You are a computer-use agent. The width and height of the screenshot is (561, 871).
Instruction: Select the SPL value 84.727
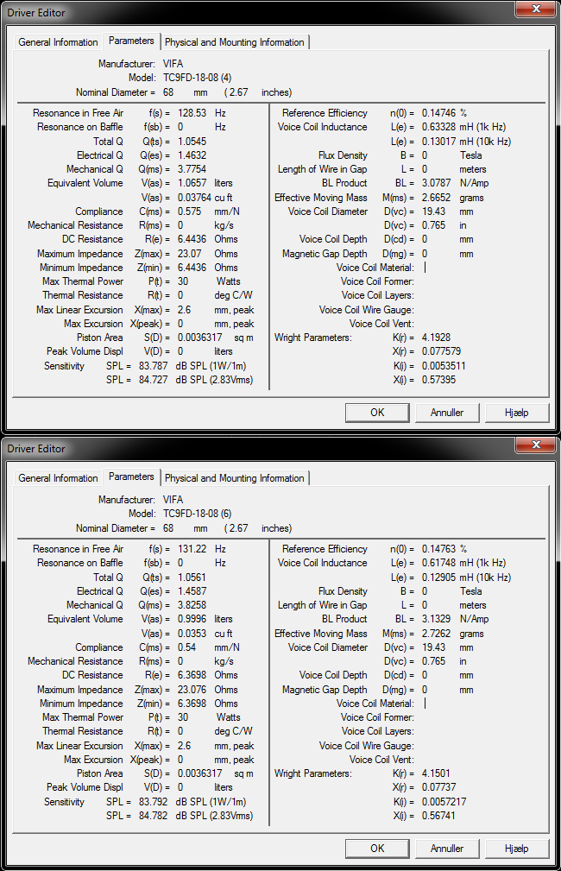pos(153,380)
